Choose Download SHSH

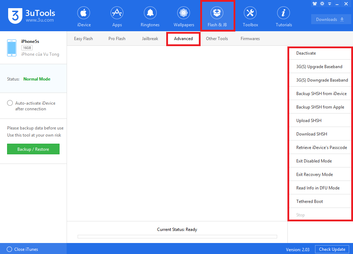pos(320,134)
